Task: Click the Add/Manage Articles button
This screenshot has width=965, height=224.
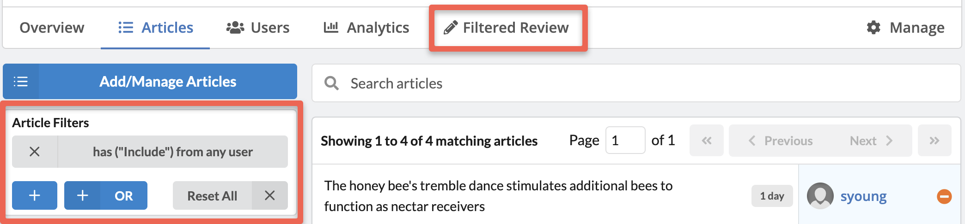Action: (x=168, y=82)
